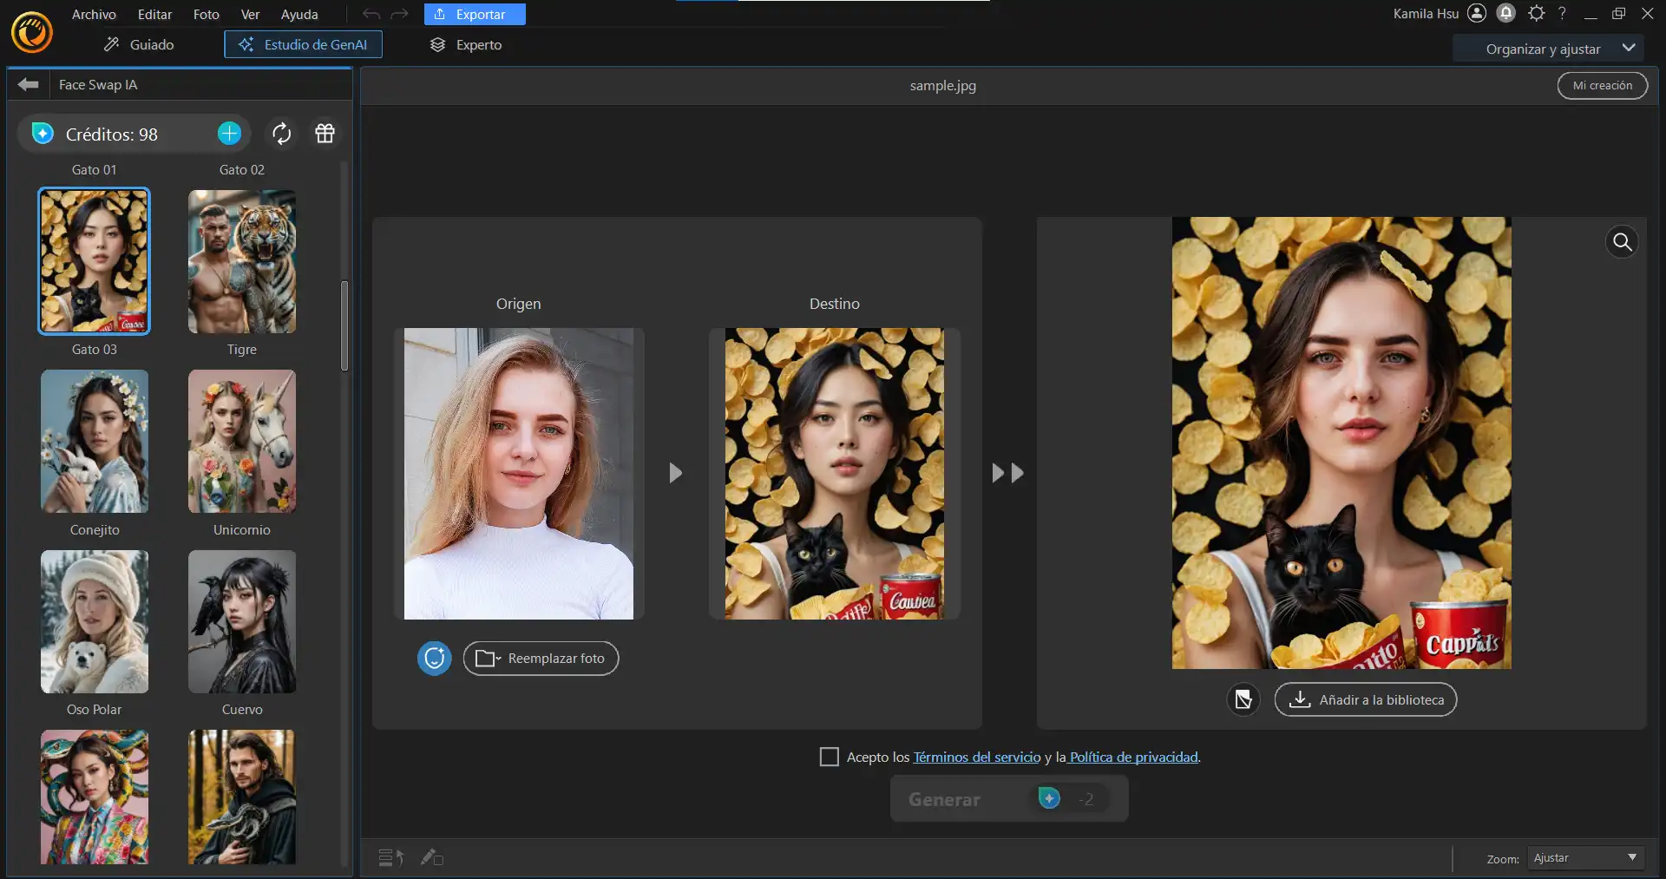This screenshot has width=1666, height=879.
Task: Click Añadir a la biblioteca button
Action: pos(1365,699)
